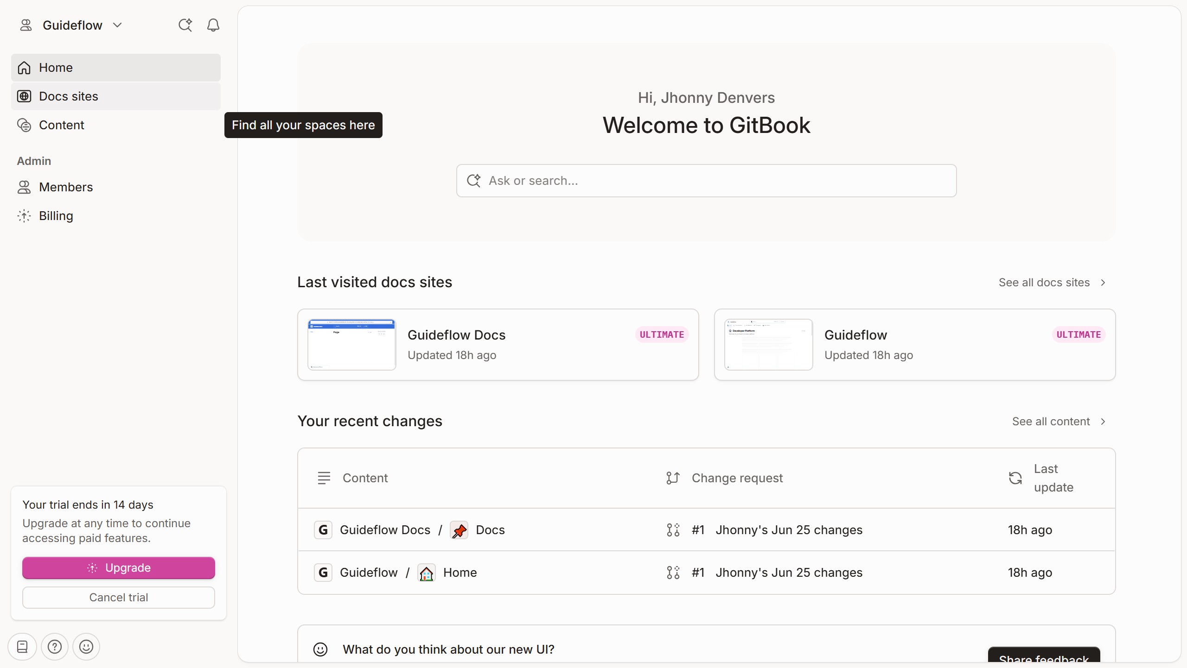Click the G icon in Guideflow Docs row

tap(323, 530)
